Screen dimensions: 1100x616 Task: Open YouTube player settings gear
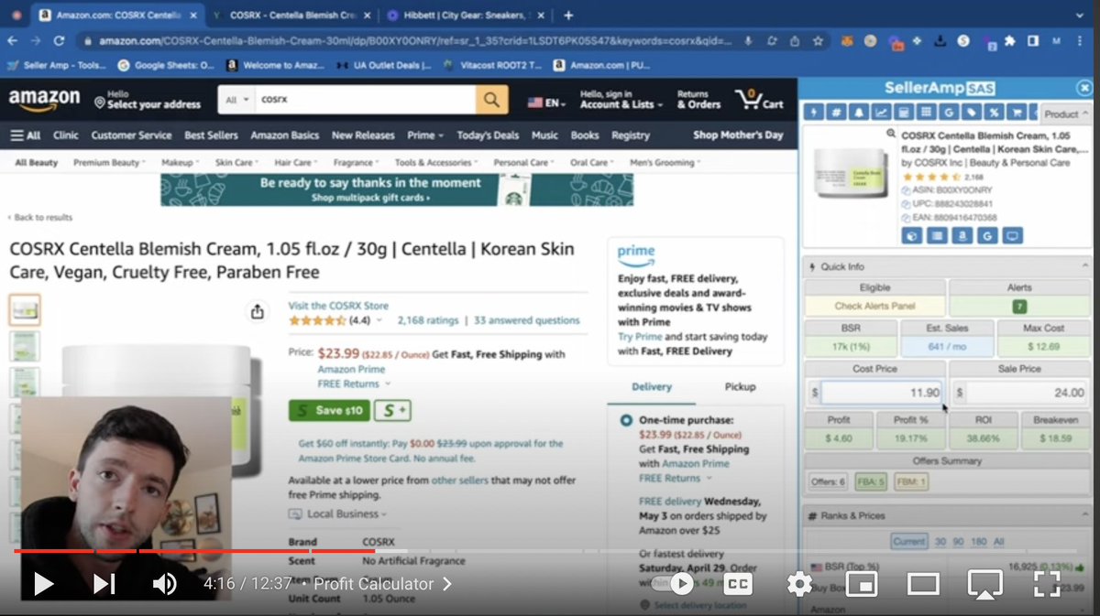[799, 584]
